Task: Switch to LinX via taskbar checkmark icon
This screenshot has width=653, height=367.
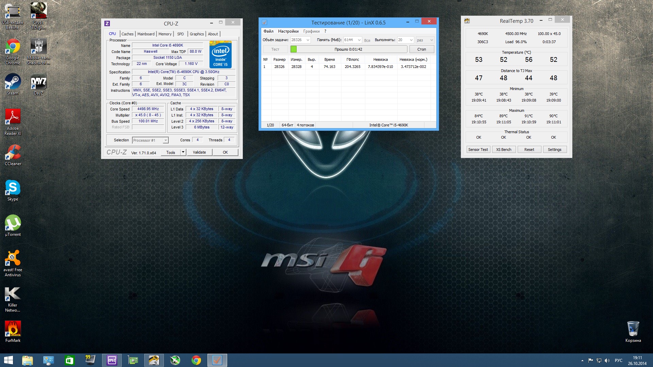Action: pyautogui.click(x=217, y=360)
